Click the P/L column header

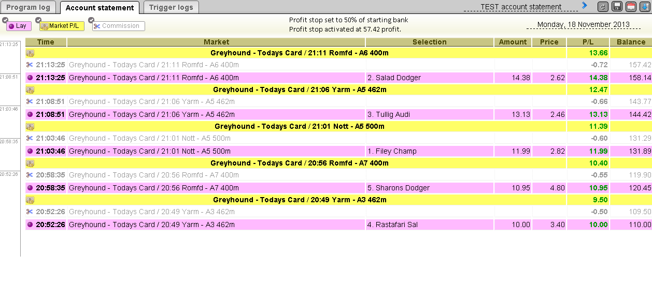(588, 42)
